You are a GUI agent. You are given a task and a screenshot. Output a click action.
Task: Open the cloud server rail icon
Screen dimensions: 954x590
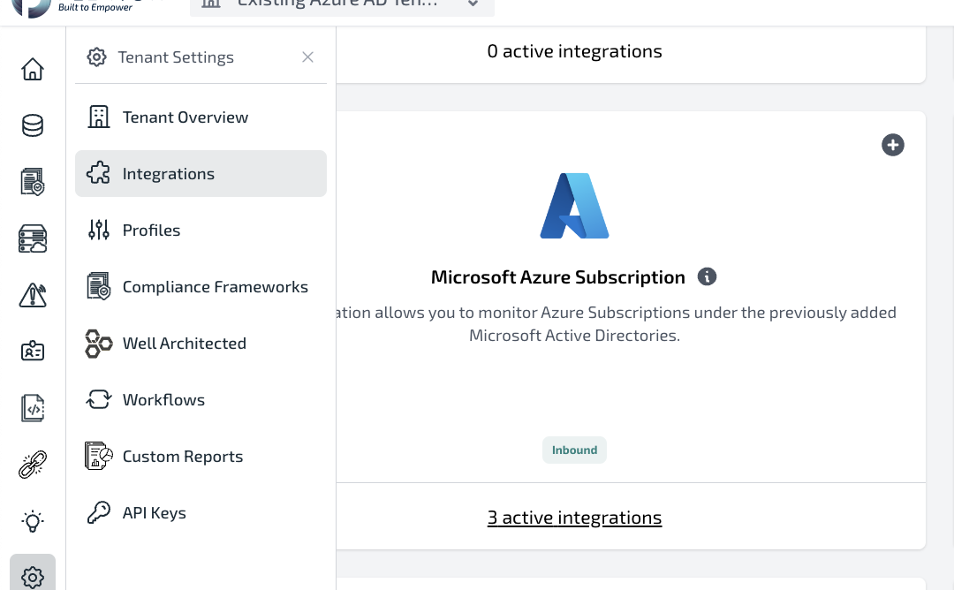[33, 238]
